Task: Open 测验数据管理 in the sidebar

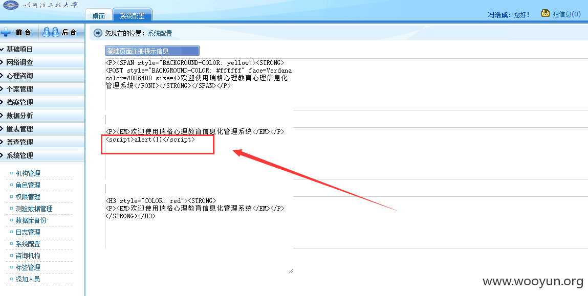Action: pyautogui.click(x=34, y=209)
